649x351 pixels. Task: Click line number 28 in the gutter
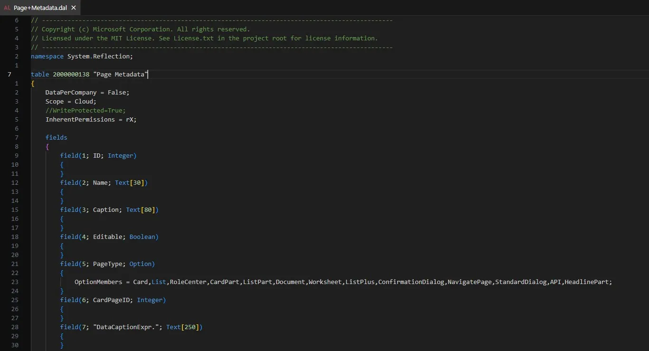[x=14, y=327]
